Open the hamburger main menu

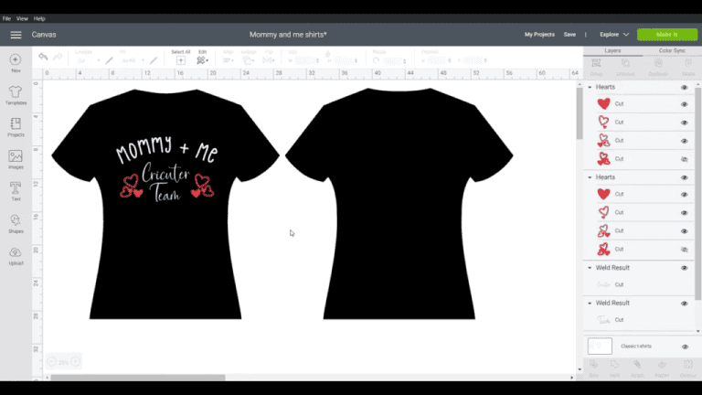pos(16,35)
